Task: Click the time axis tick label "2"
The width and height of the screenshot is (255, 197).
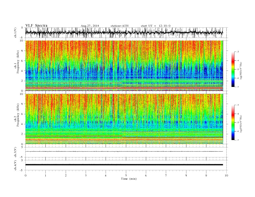Action: coord(66,175)
